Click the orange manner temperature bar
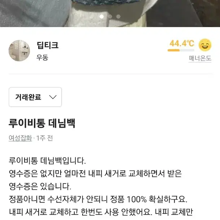The height and width of the screenshot is (220, 220). (x=181, y=50)
